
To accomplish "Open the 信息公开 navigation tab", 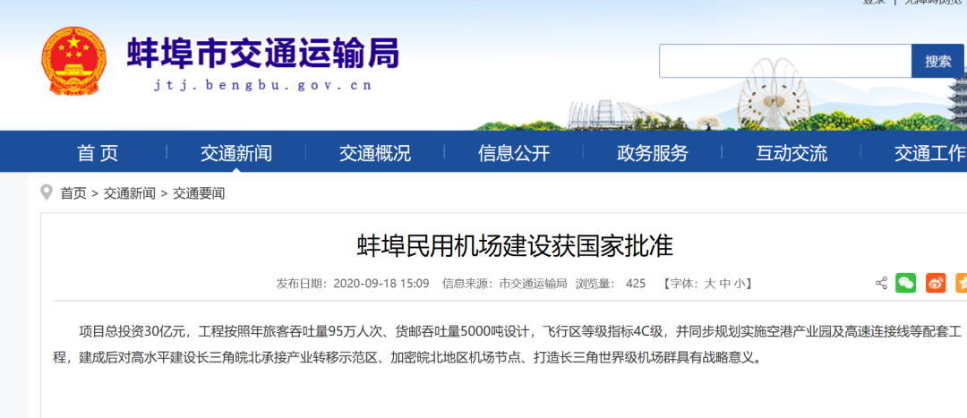I will pyautogui.click(x=514, y=153).
